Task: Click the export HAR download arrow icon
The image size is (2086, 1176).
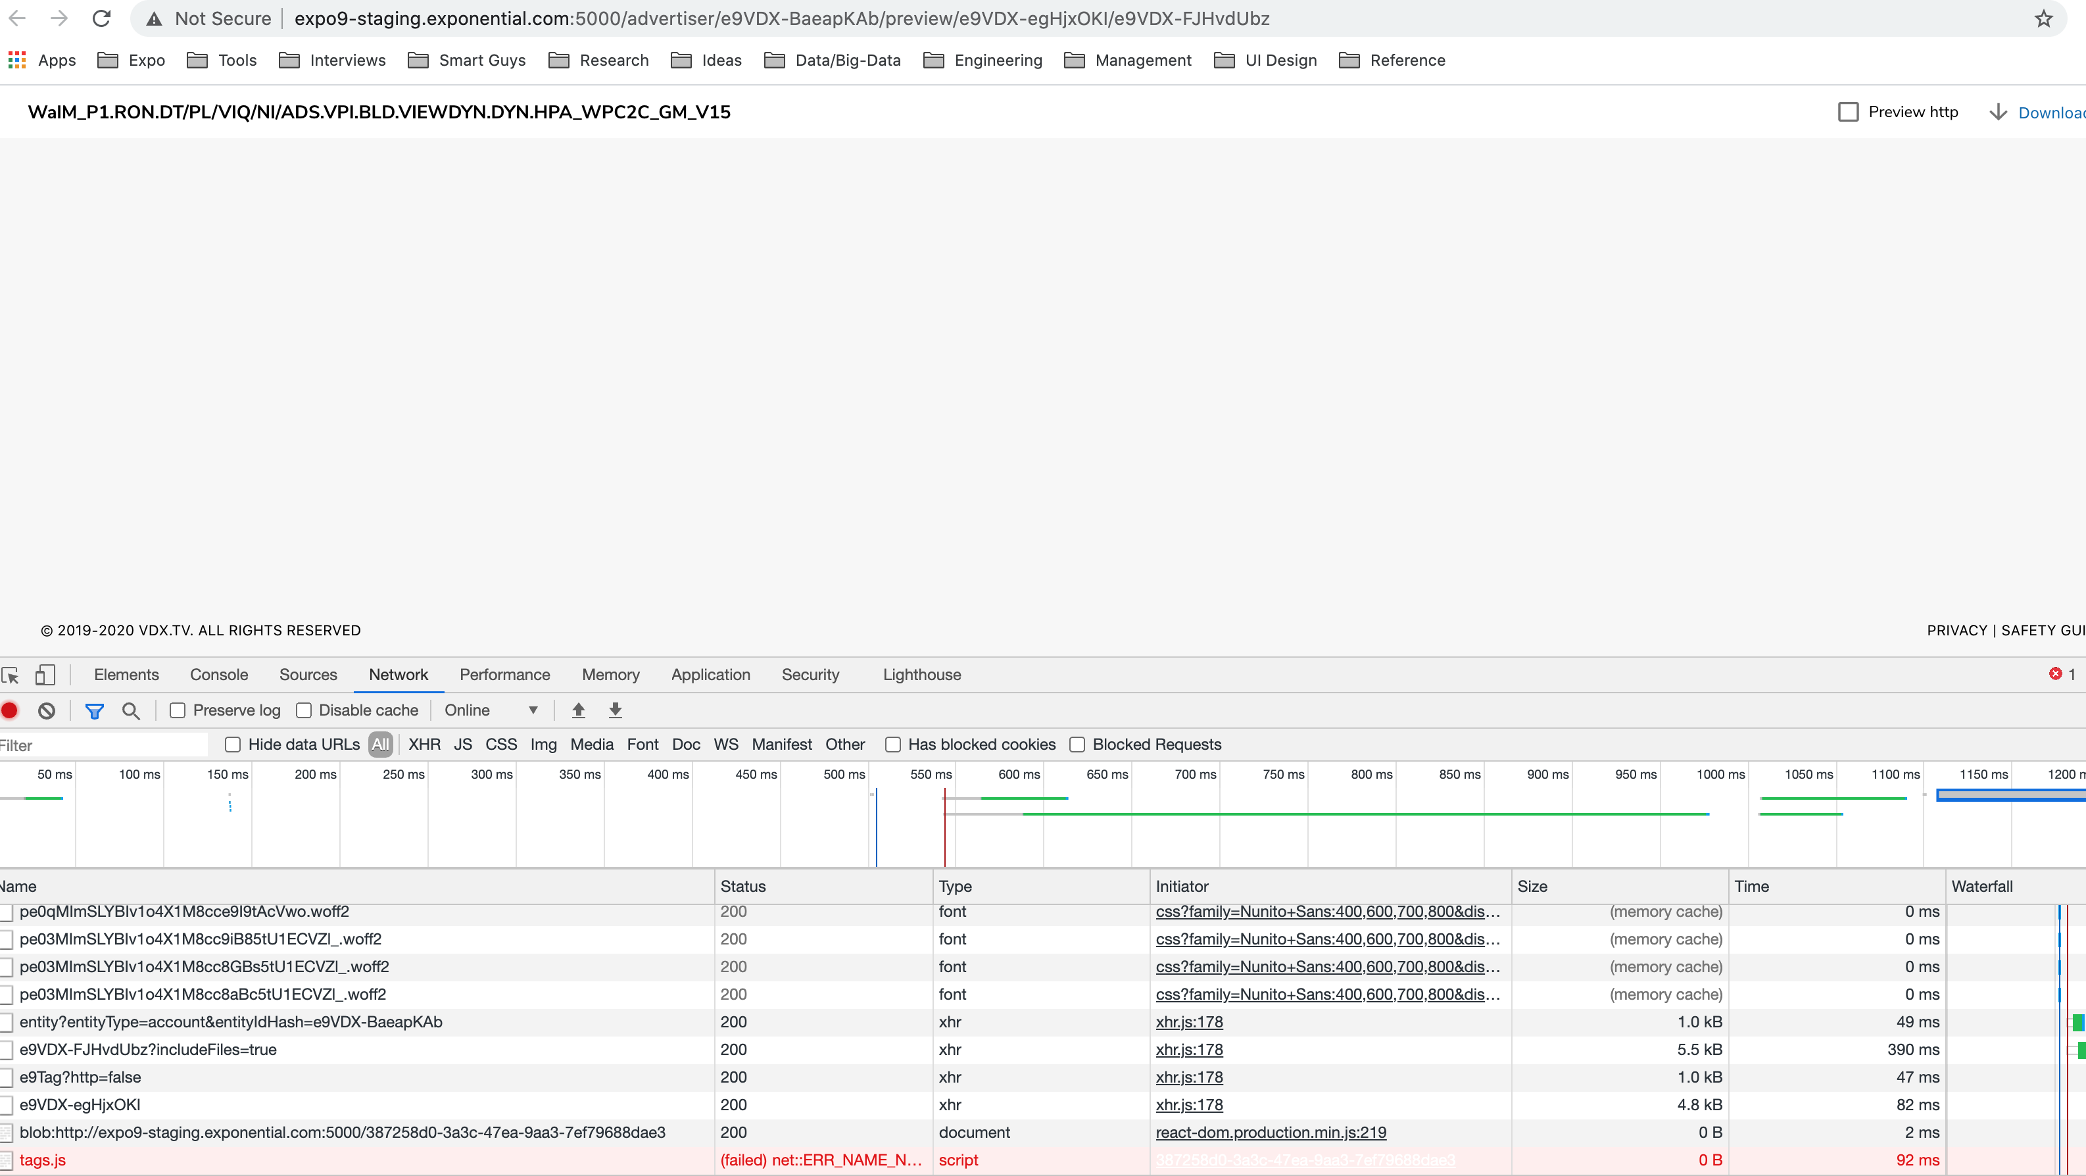Action: [616, 710]
